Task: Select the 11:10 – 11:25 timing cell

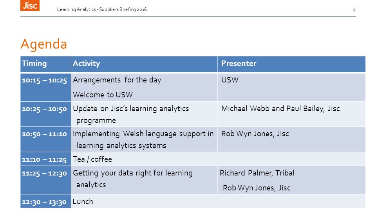Action: (45, 159)
